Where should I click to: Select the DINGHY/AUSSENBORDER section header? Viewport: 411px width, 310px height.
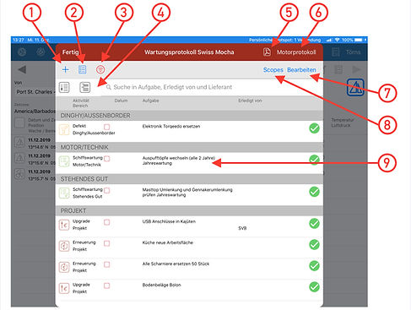(189, 116)
